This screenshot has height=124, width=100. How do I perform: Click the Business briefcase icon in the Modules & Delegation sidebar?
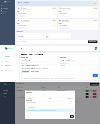point(2,11)
